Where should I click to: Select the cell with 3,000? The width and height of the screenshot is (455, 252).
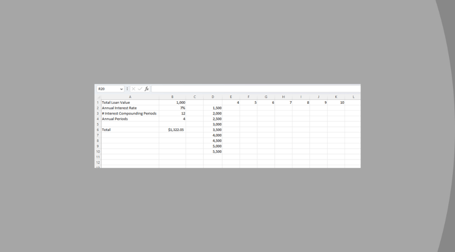click(213, 124)
